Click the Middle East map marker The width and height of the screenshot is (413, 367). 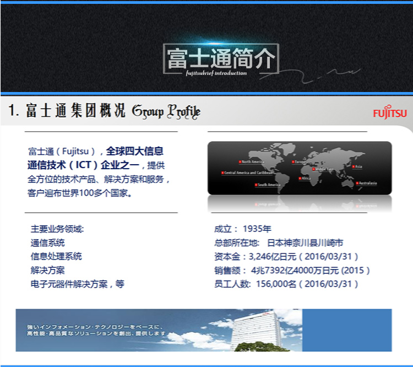(323, 169)
